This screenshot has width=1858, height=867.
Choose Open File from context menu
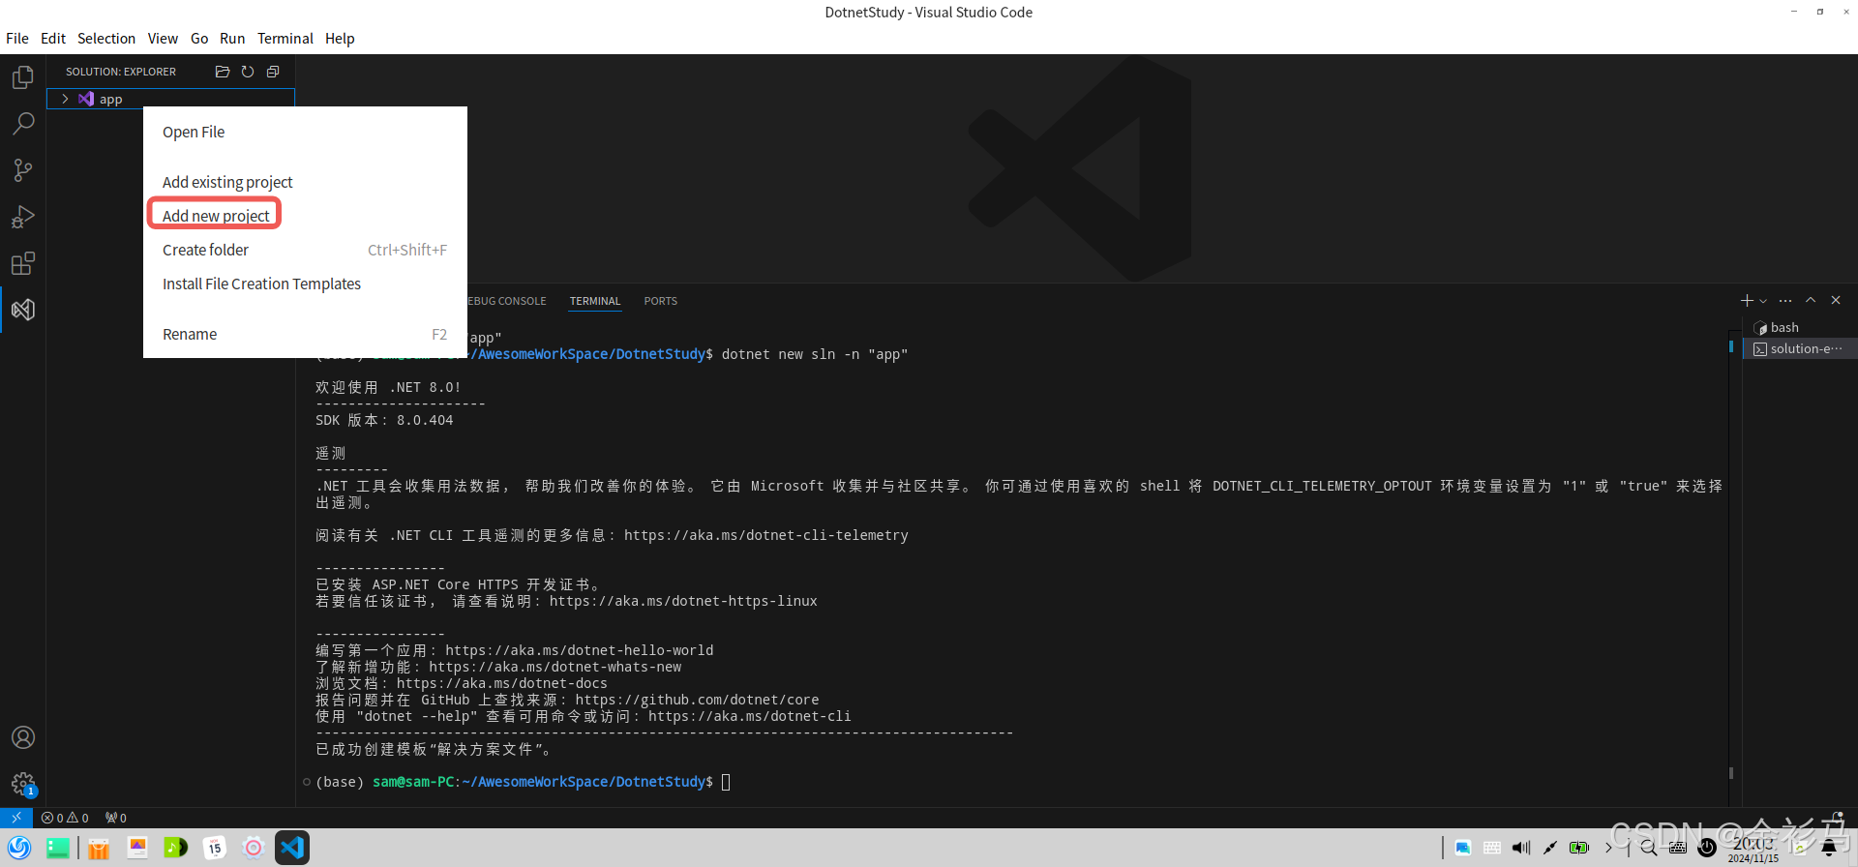coord(305,132)
